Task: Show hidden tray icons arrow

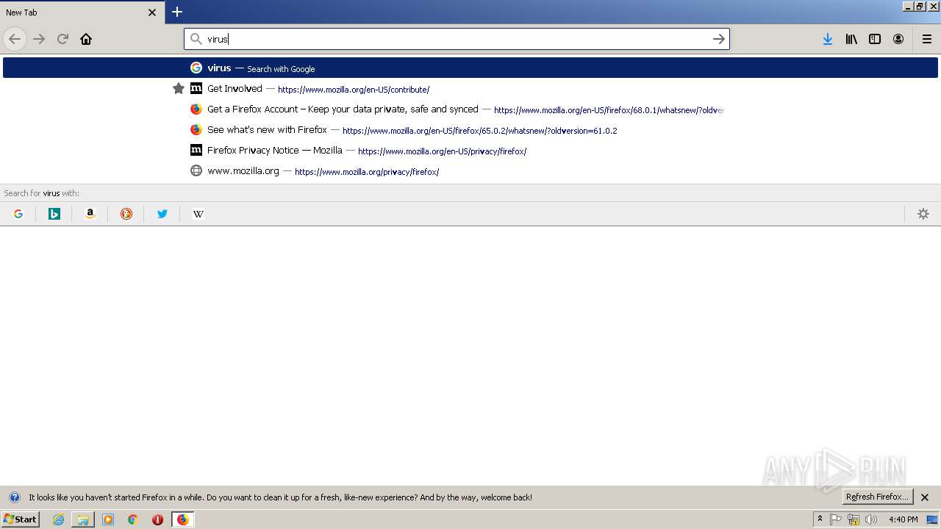Action: (820, 519)
